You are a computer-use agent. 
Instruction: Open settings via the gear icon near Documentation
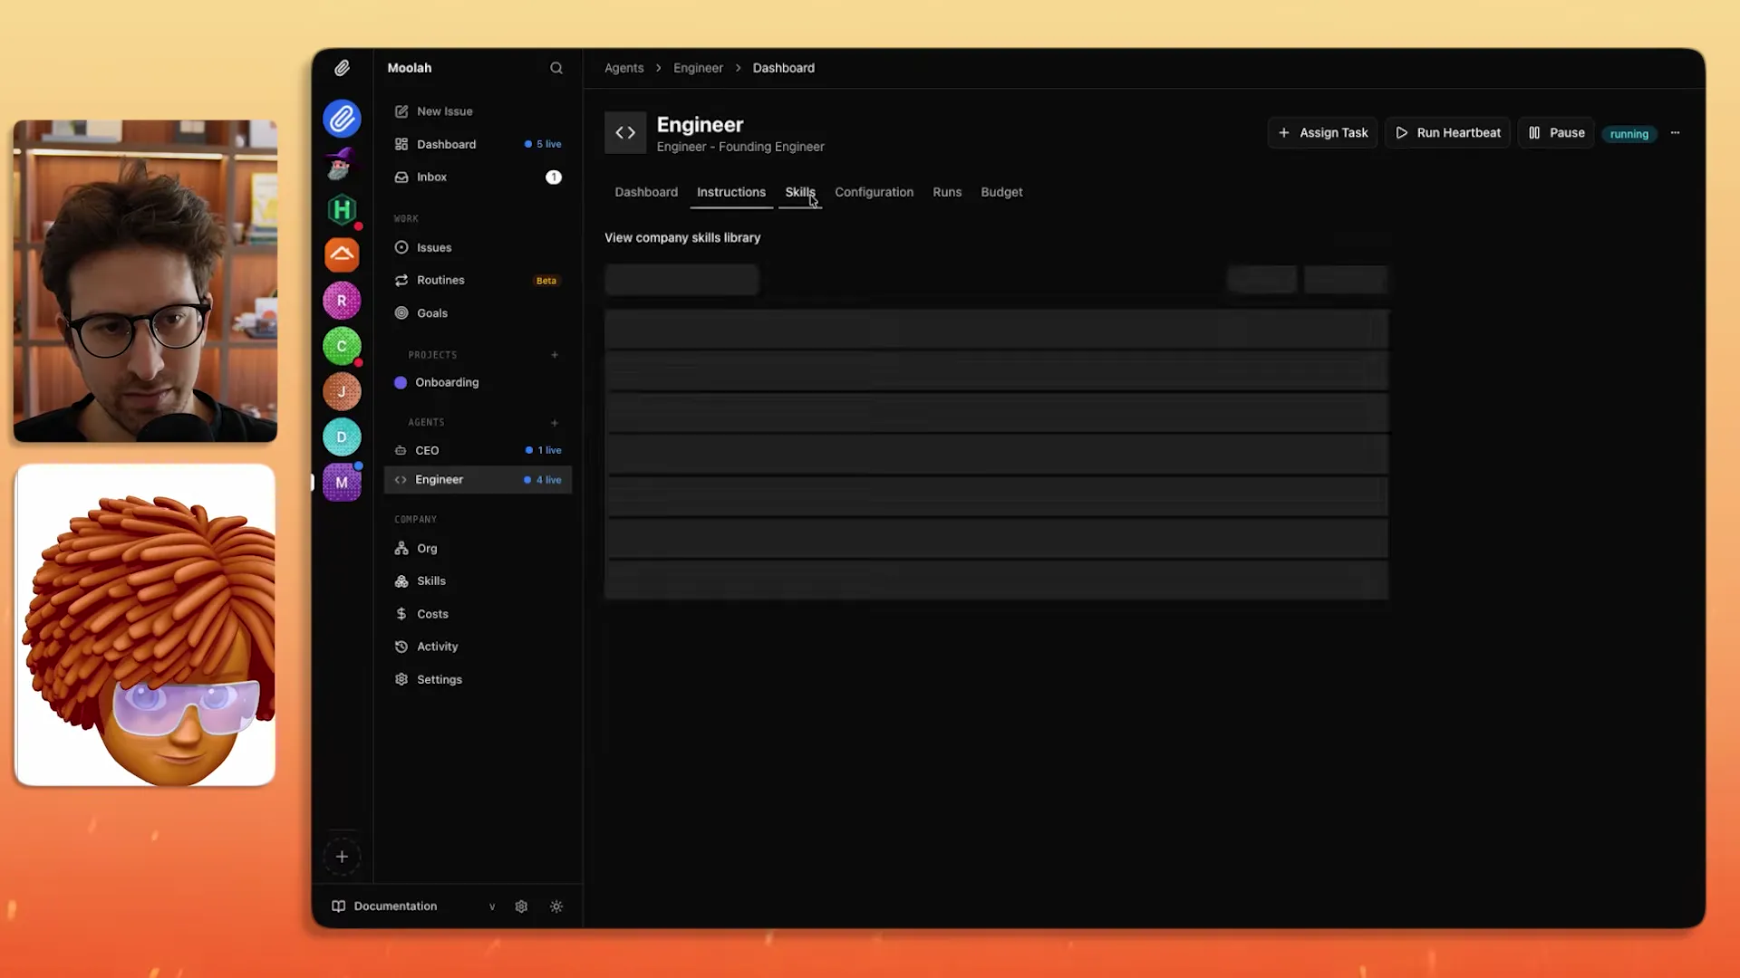tap(521, 906)
